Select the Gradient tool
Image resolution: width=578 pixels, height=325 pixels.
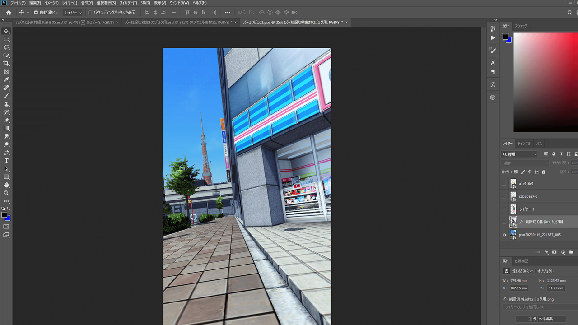6,128
